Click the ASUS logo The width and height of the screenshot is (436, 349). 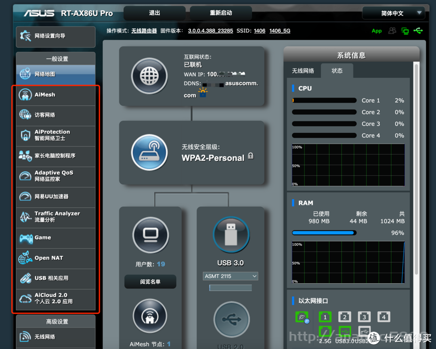(x=39, y=13)
